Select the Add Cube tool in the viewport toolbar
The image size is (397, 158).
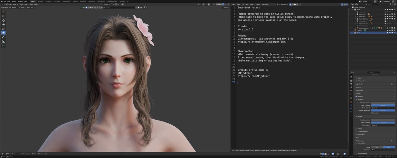point(3,46)
